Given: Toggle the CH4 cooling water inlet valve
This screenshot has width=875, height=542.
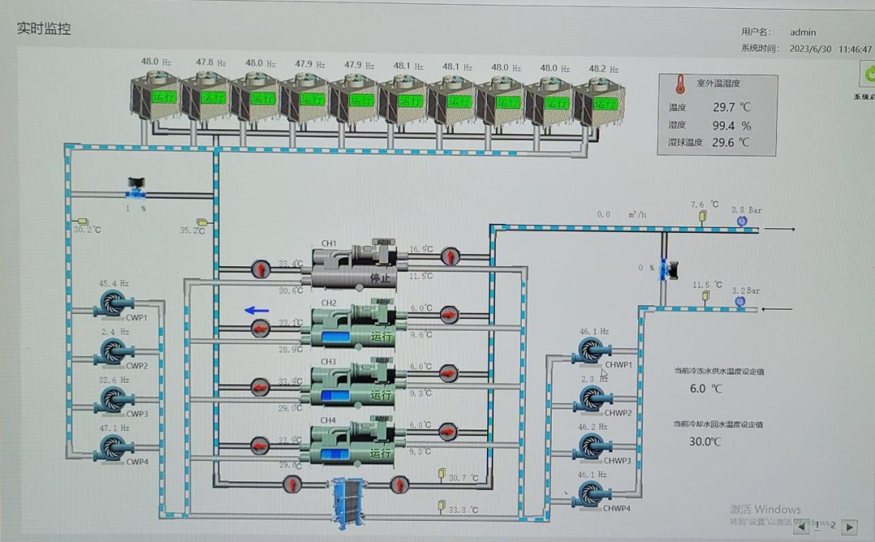Looking at the screenshot, I should 260,444.
